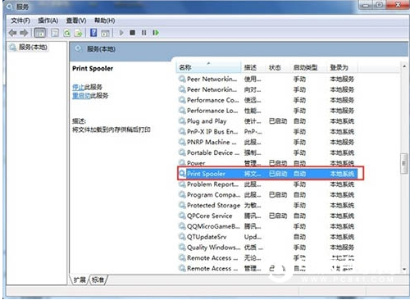Select the Performance Lo... service row
The height and width of the screenshot is (300, 410).
266,111
